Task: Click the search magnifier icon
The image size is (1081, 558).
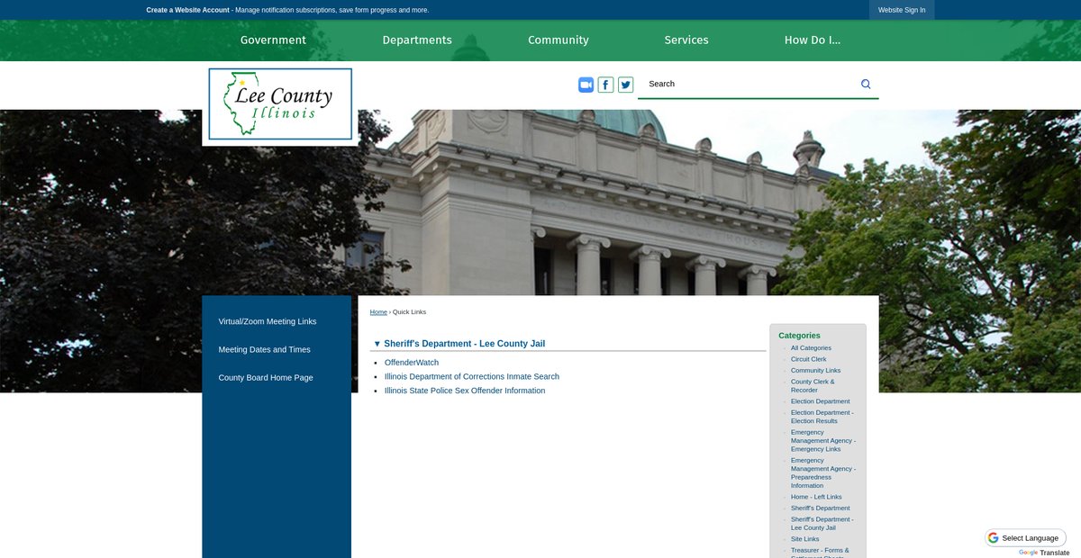Action: pyautogui.click(x=866, y=84)
